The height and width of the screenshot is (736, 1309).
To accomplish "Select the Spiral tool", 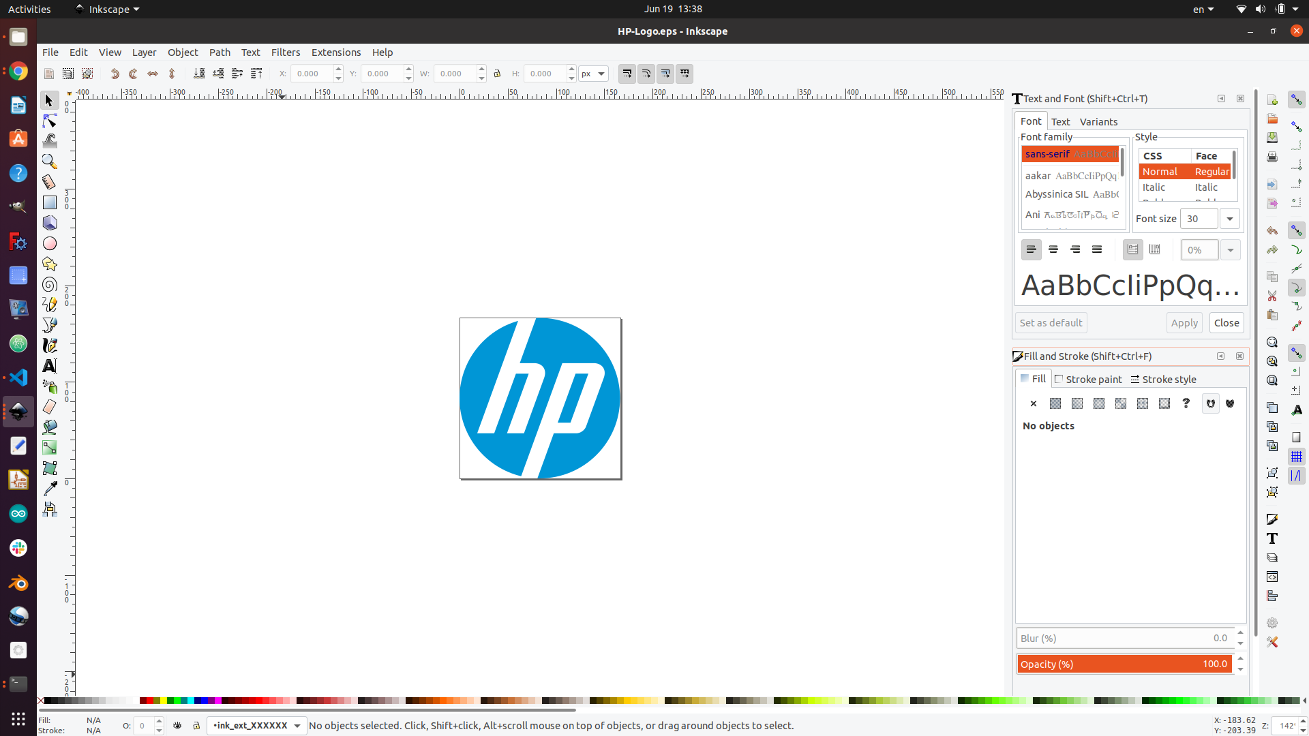I will pos(49,284).
